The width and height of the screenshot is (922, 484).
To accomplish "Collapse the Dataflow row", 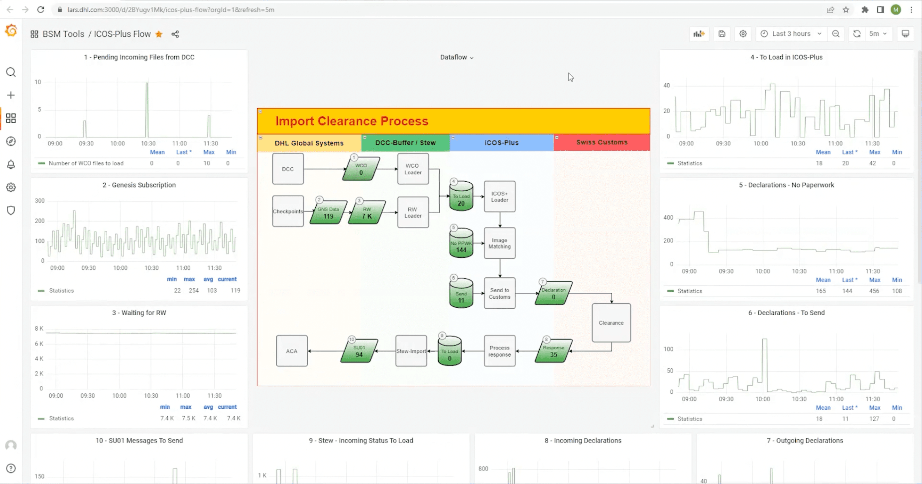I will (x=457, y=57).
